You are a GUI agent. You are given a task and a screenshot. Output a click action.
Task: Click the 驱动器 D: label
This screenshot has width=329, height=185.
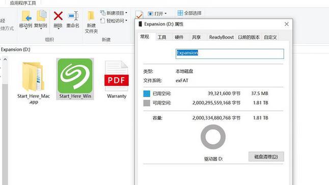[213, 159]
